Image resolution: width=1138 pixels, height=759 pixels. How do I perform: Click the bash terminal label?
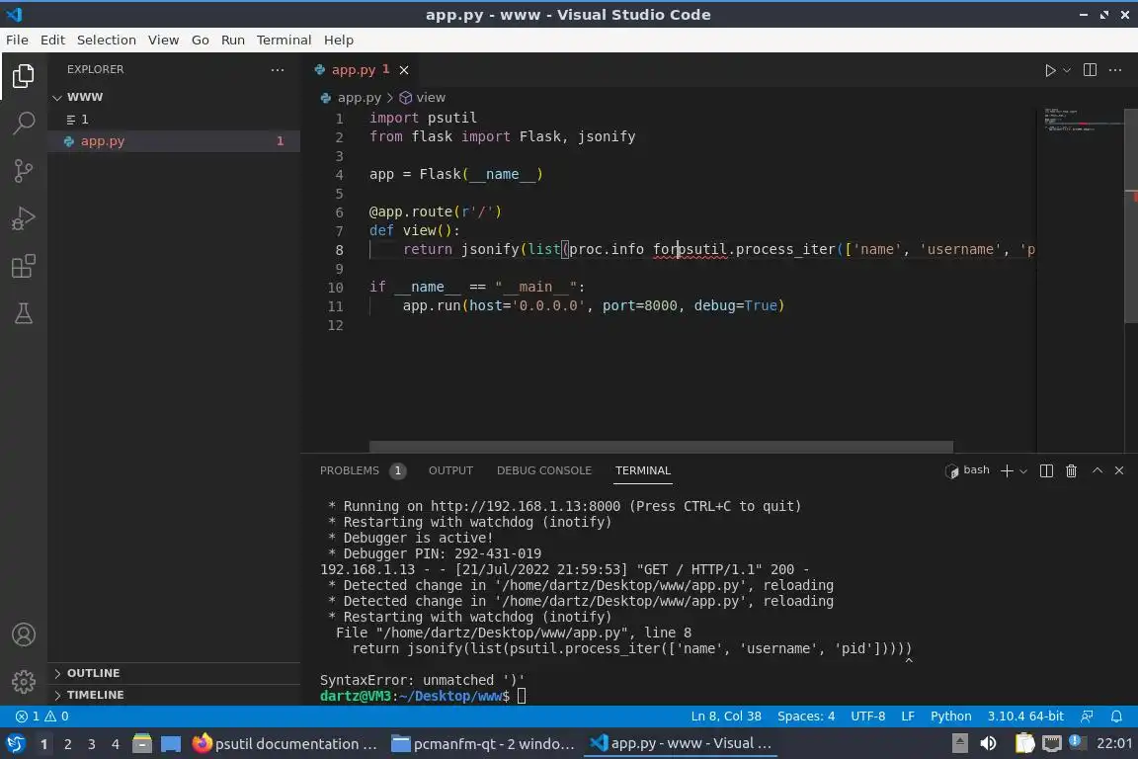pyautogui.click(x=967, y=470)
